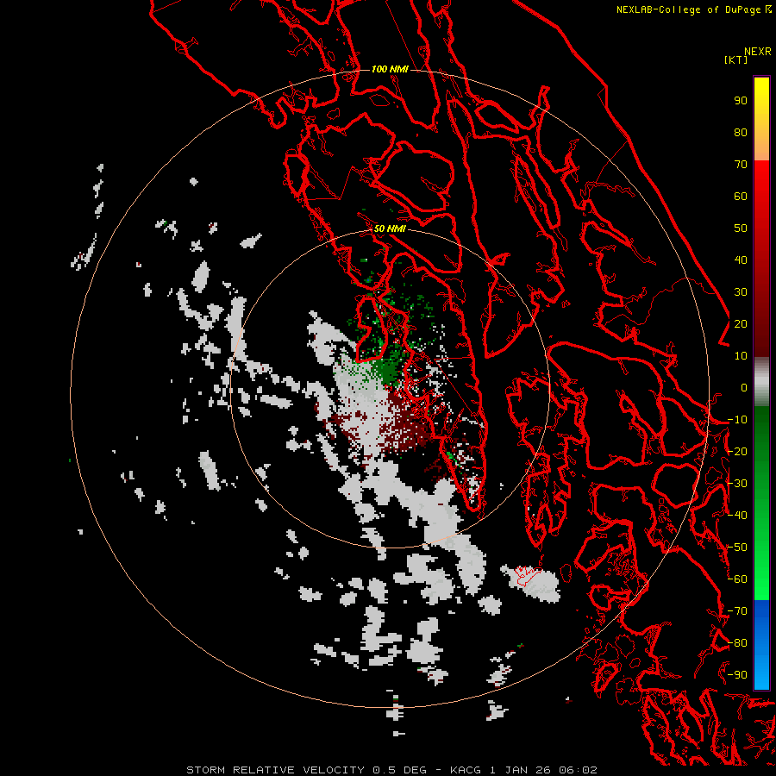Viewport: 776px width, 776px height.
Task: Select the 100 NMI range ring label
Action: 390,69
